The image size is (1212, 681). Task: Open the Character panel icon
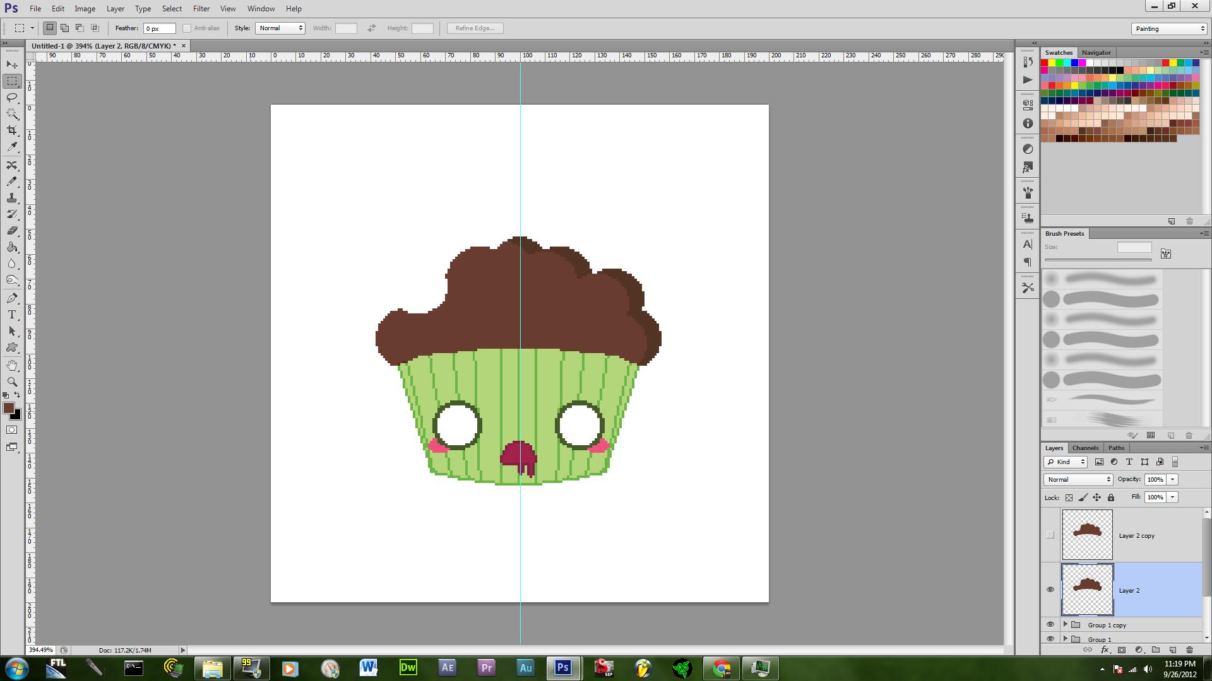coord(1028,245)
